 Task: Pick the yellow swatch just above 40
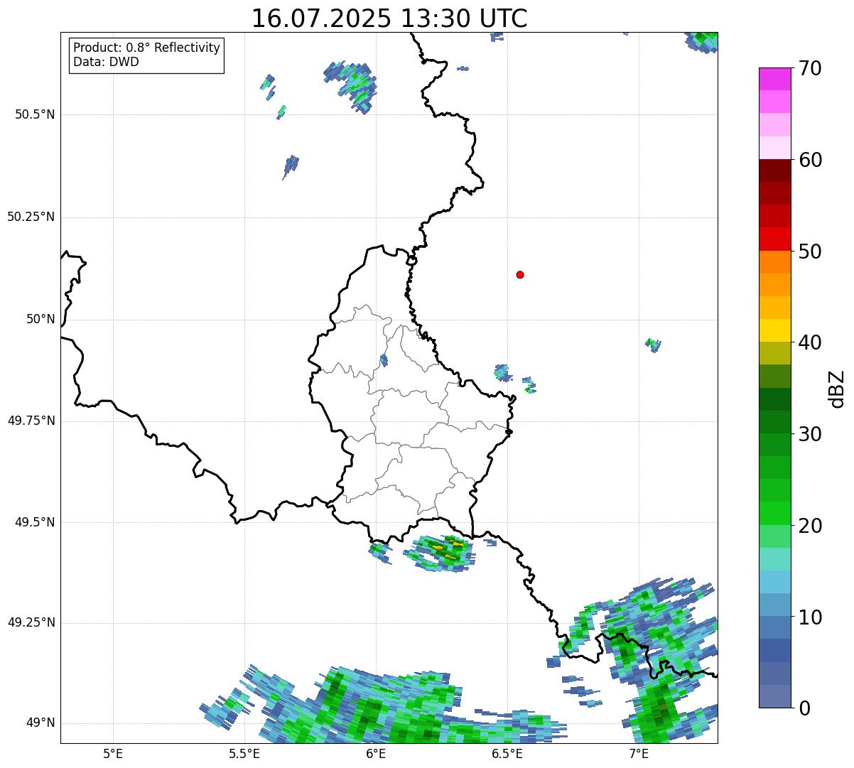pos(775,331)
